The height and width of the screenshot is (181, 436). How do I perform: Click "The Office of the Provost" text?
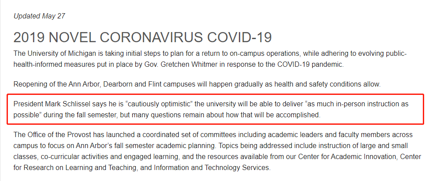click(52, 135)
